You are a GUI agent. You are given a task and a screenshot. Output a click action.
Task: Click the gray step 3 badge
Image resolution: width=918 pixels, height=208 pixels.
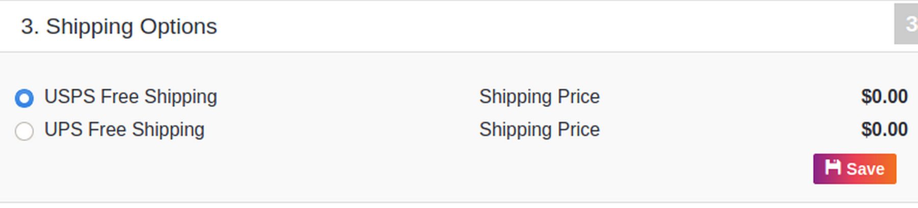[907, 24]
